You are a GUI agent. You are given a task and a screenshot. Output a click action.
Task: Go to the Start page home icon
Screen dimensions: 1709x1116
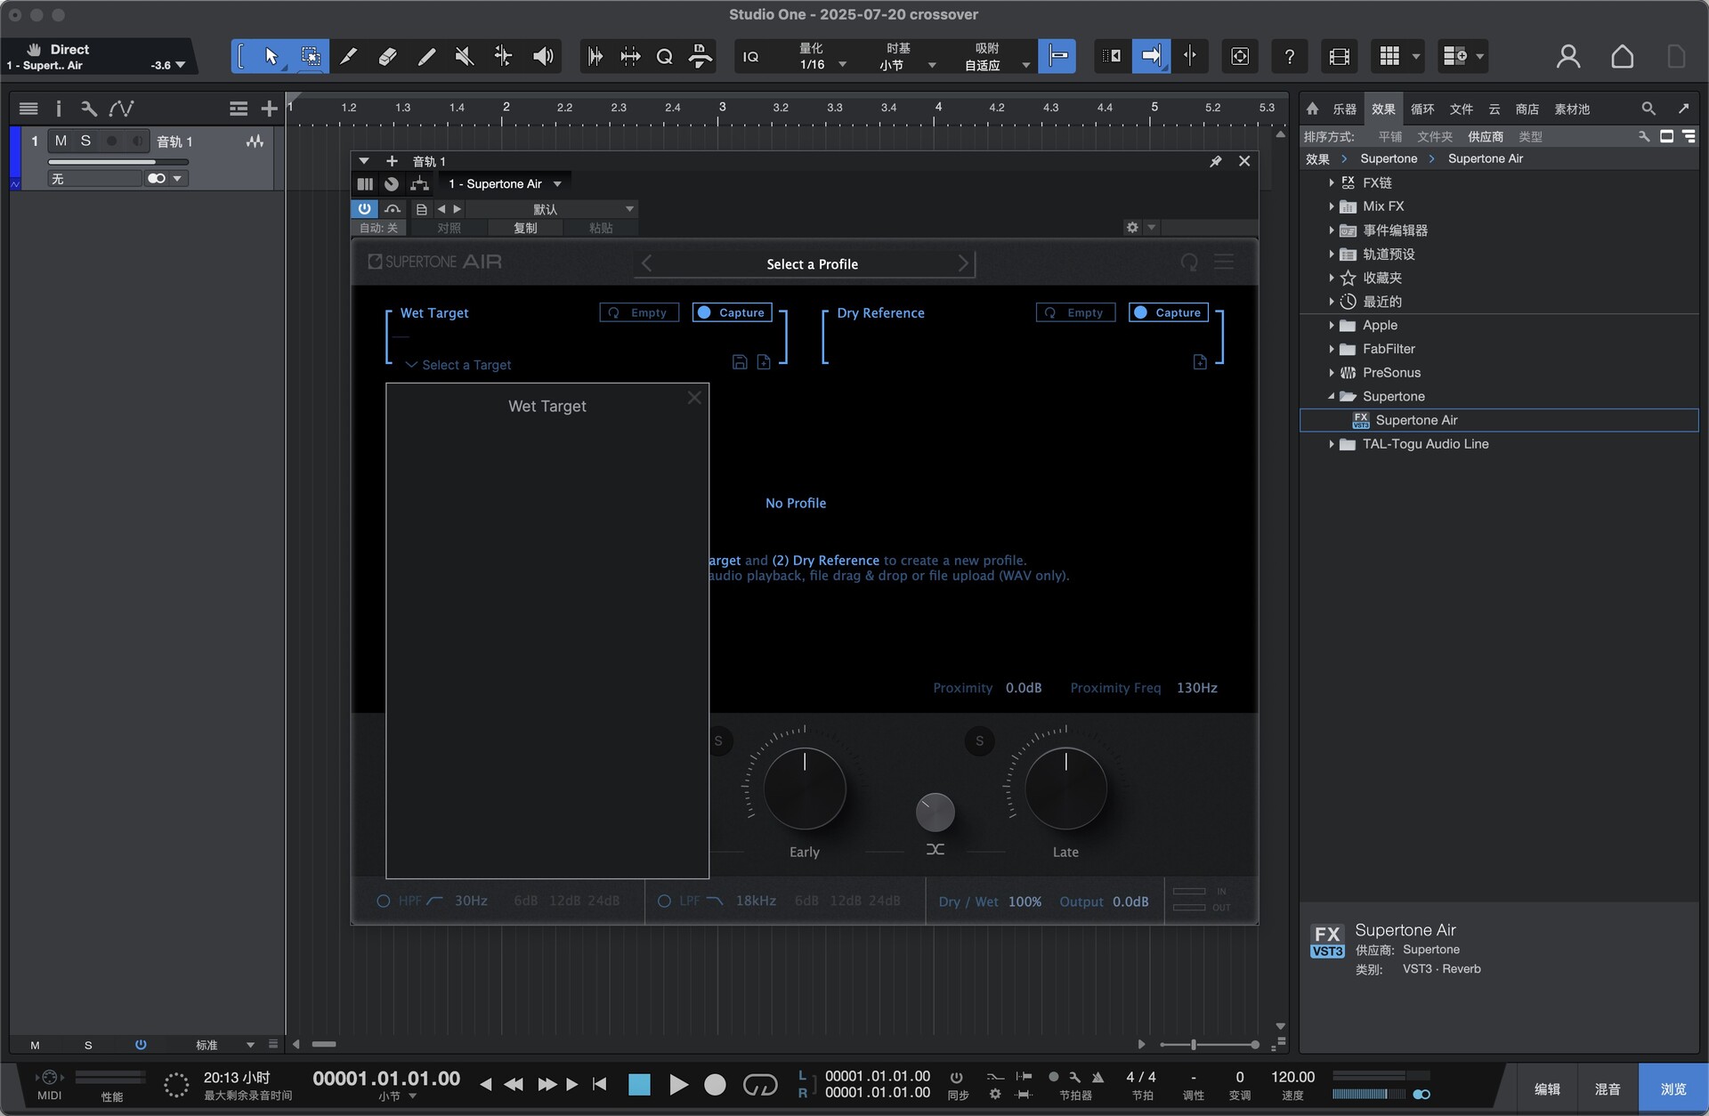click(x=1622, y=56)
